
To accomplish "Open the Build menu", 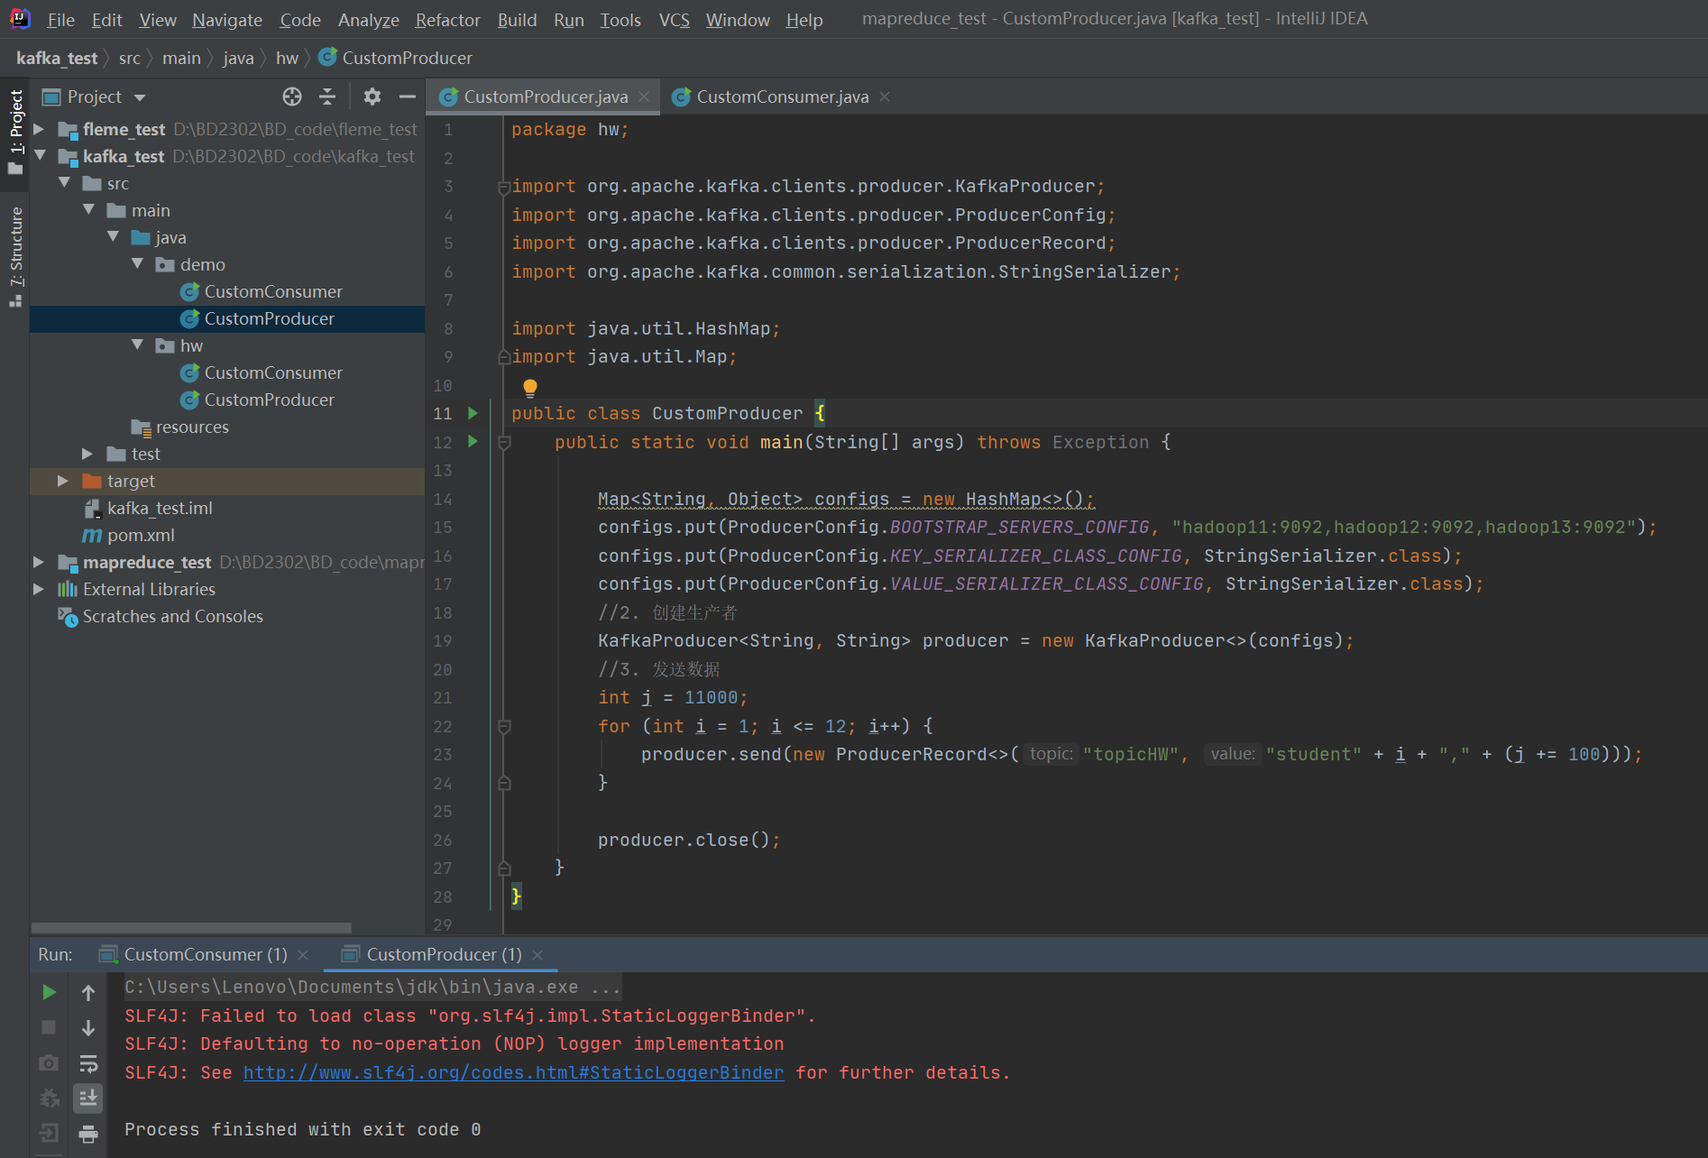I will coord(517,20).
